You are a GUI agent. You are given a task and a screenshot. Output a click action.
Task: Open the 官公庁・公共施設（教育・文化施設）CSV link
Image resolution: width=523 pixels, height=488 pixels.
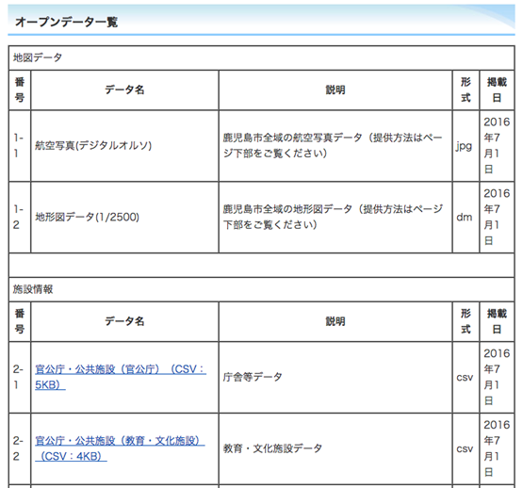click(x=120, y=448)
